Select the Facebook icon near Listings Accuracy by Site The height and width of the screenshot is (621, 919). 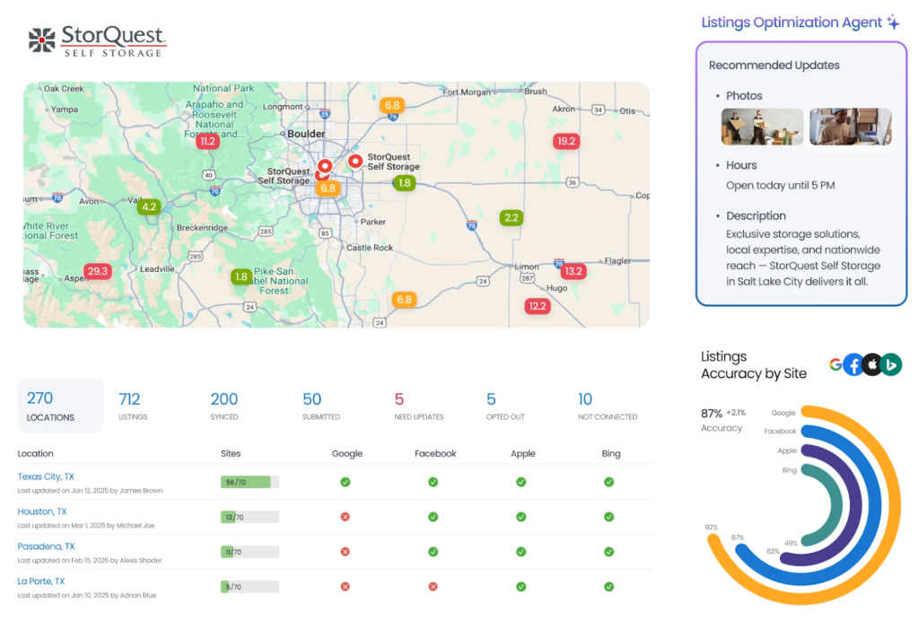point(852,366)
